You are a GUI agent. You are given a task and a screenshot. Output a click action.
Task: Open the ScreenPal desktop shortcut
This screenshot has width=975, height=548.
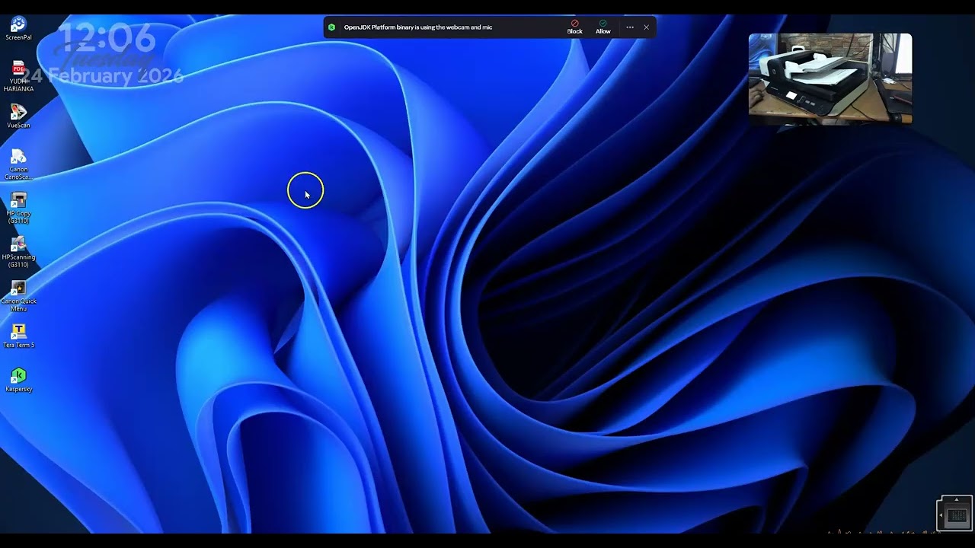click(18, 29)
